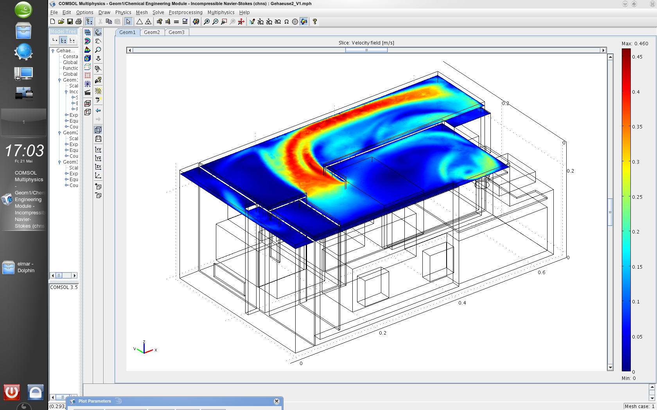Activate Zoom Window tool

pos(224,21)
